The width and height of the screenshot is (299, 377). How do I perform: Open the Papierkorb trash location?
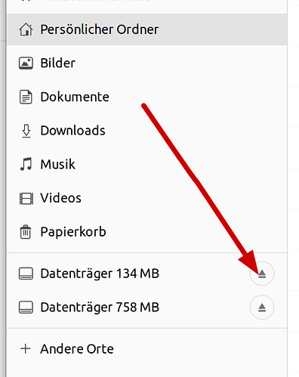(x=147, y=232)
